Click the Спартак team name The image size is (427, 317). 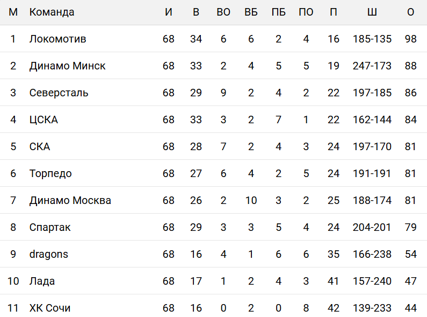tap(50, 227)
